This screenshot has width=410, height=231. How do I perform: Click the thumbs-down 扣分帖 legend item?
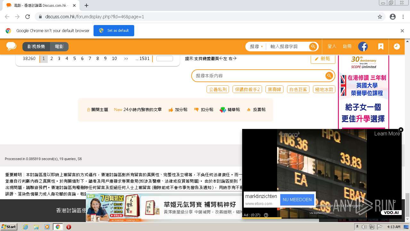pos(204,110)
